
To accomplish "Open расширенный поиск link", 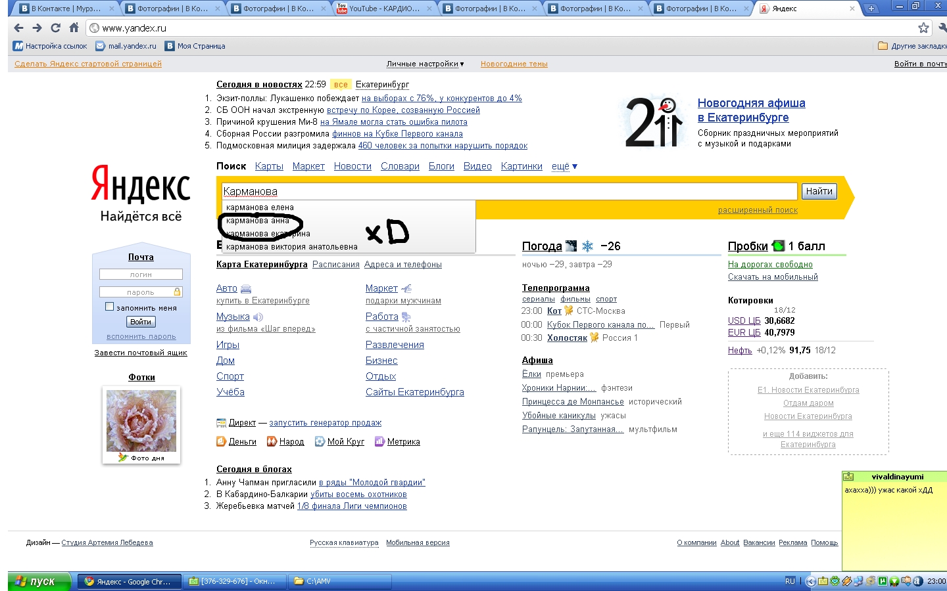I will pos(758,210).
